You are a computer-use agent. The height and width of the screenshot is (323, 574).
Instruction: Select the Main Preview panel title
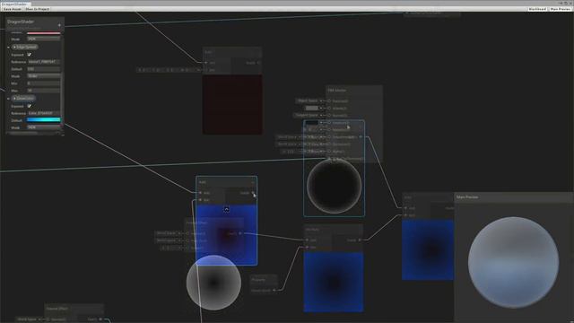click(x=467, y=197)
